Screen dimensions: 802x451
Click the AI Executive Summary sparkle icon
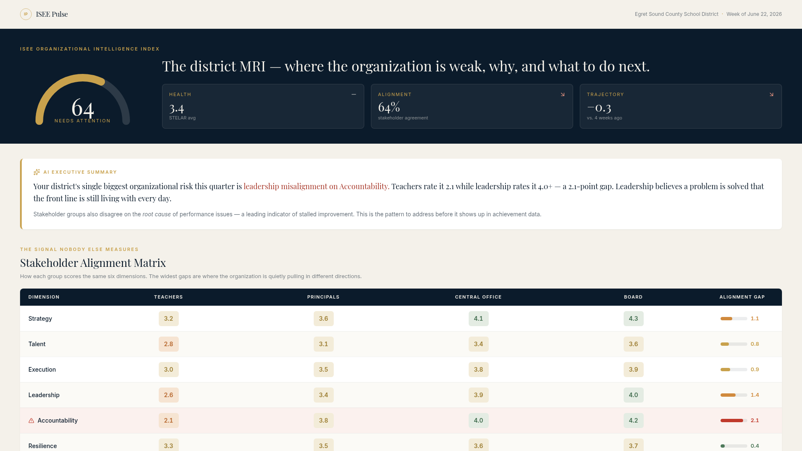pos(37,172)
